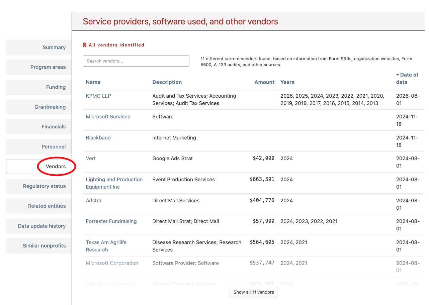The width and height of the screenshot is (429, 305).
Task: Go to Program areas section
Action: click(39, 67)
